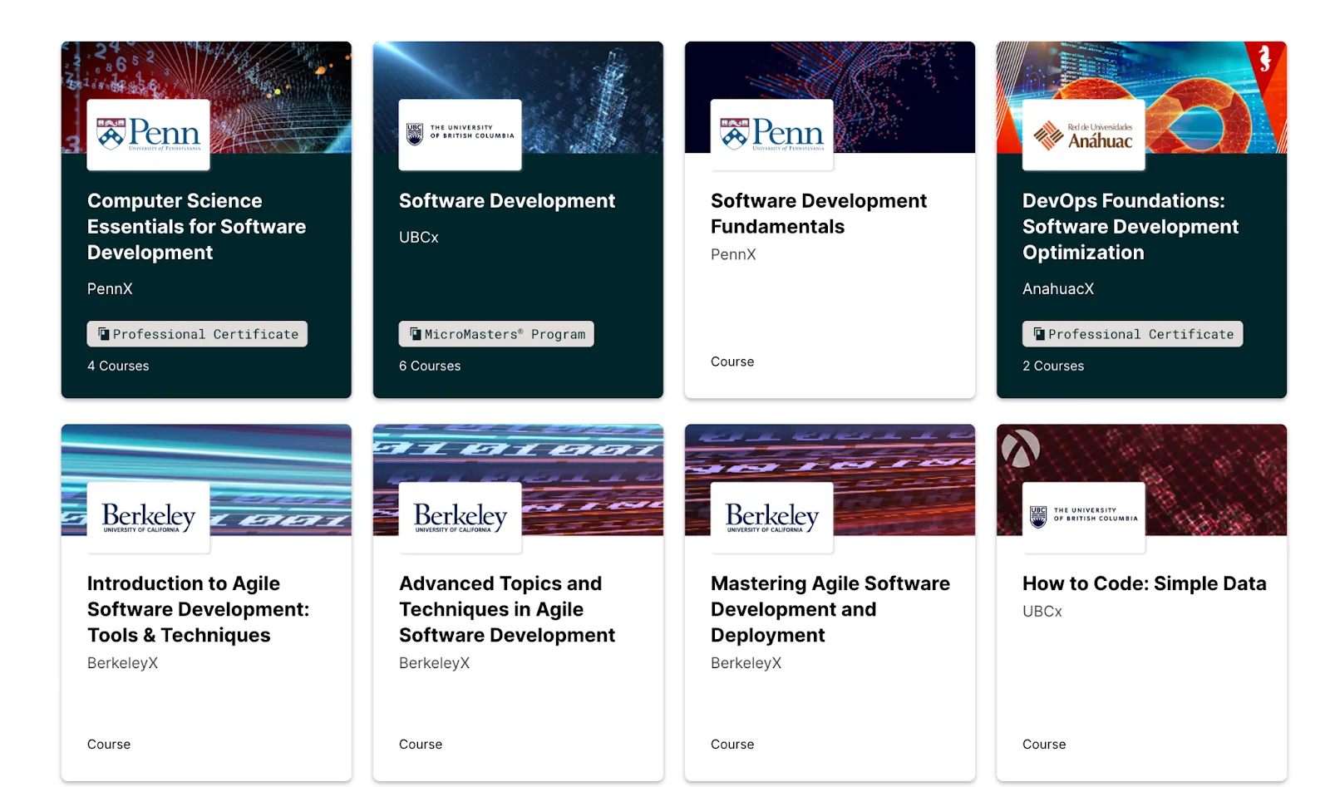Open Introduction to Agile Software Development title
Image resolution: width=1330 pixels, height=787 pixels.
[198, 609]
